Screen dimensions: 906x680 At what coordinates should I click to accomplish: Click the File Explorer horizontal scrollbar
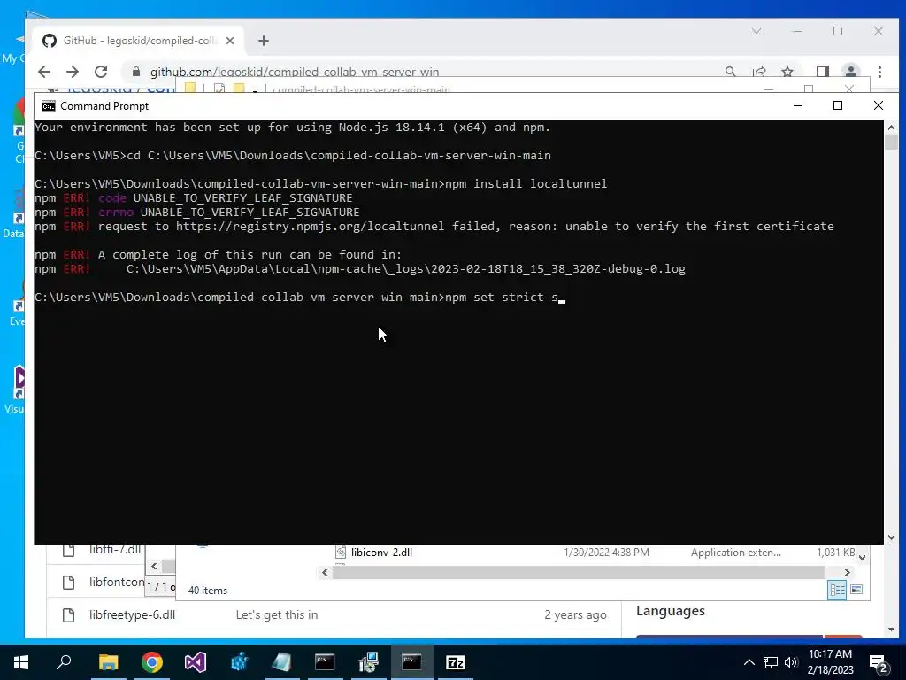pyautogui.click(x=579, y=573)
